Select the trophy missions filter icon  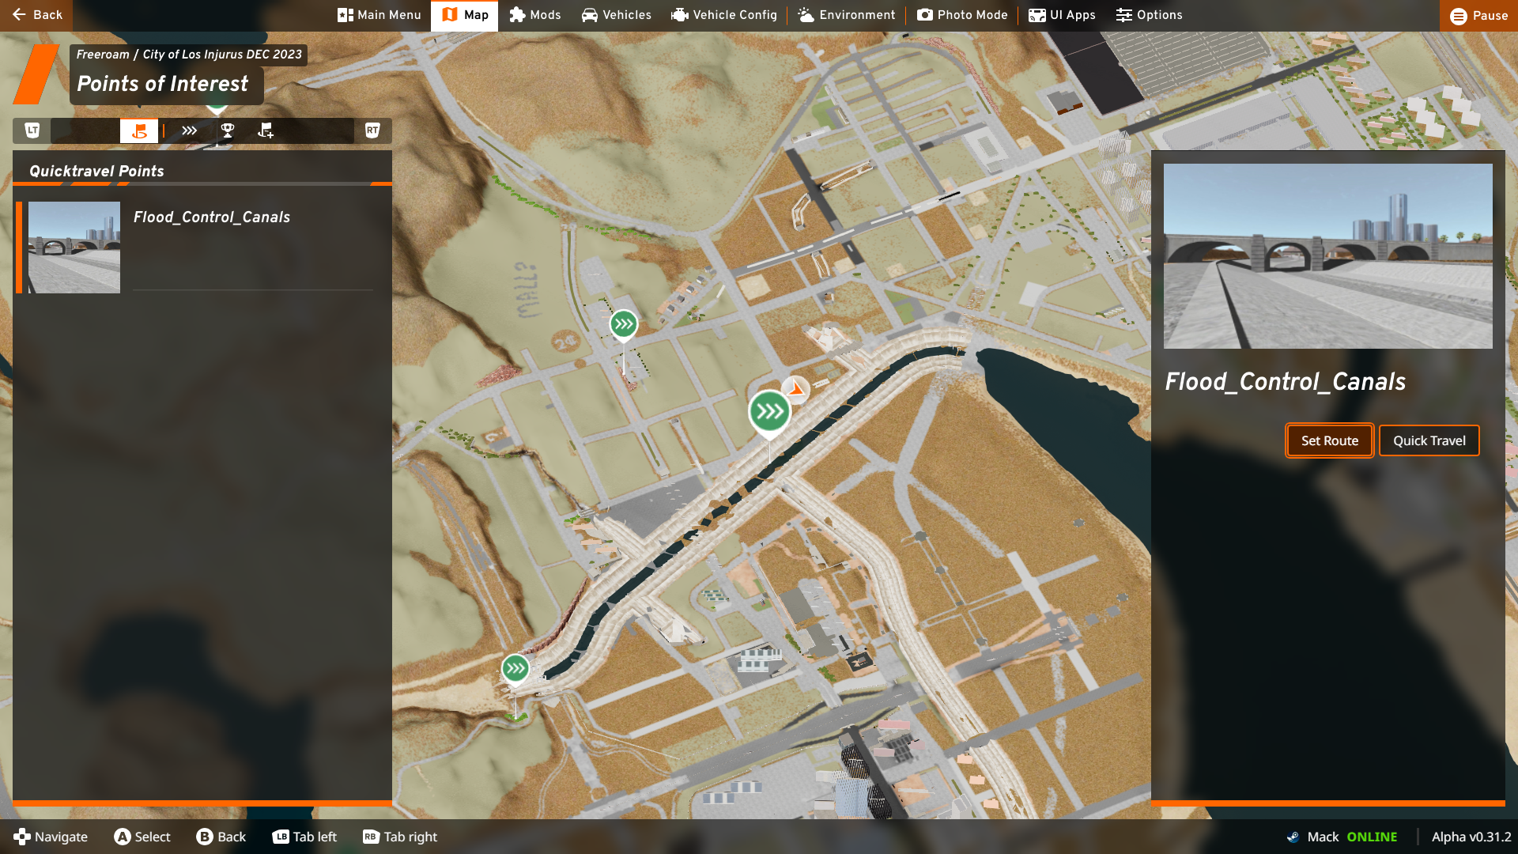pyautogui.click(x=228, y=131)
